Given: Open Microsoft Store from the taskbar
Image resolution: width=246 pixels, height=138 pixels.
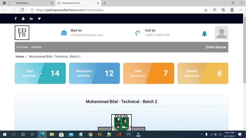Looking at the screenshot, I should tap(61, 135).
